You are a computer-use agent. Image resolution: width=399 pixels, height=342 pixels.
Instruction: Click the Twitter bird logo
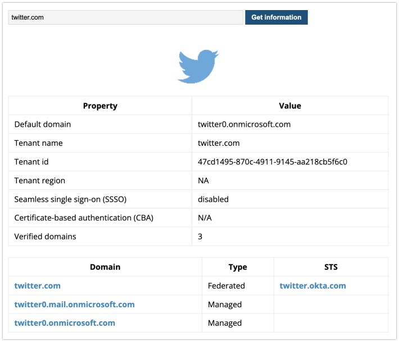click(x=198, y=67)
